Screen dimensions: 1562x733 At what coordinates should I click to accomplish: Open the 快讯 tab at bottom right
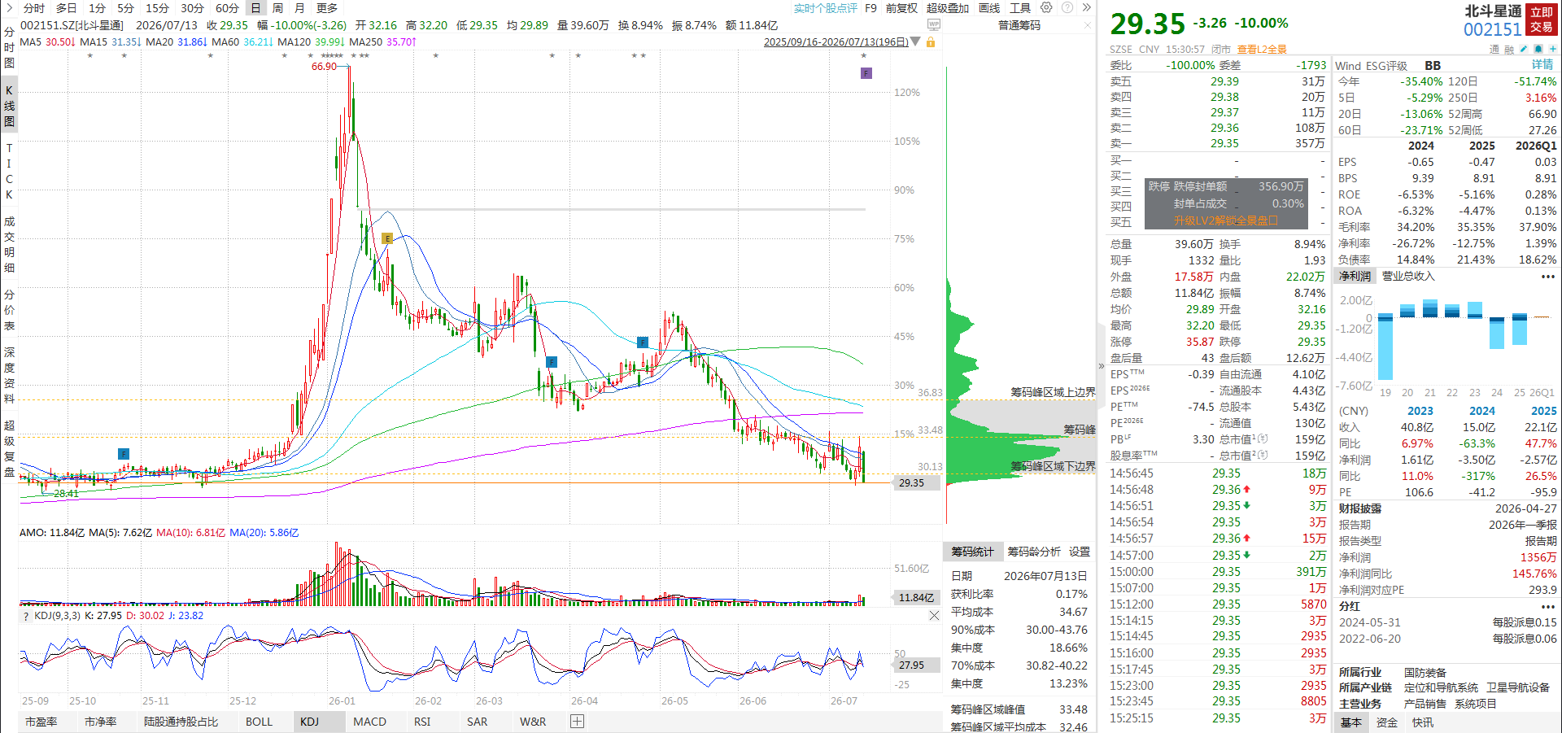pyautogui.click(x=1423, y=722)
